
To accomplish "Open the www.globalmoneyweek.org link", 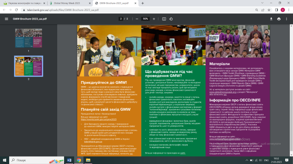I will (x=223, y=92).
